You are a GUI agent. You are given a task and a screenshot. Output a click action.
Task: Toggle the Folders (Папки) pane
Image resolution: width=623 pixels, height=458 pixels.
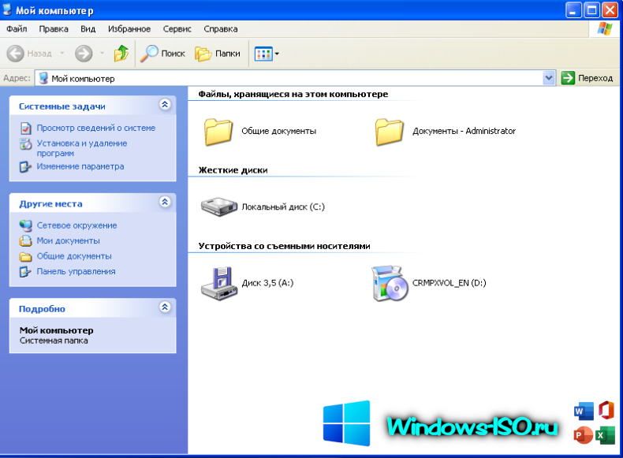click(218, 54)
